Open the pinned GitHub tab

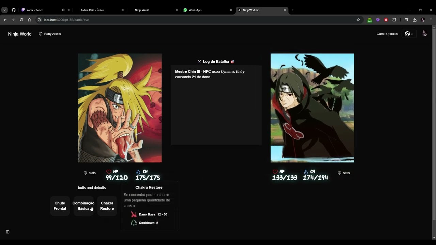coord(14,10)
